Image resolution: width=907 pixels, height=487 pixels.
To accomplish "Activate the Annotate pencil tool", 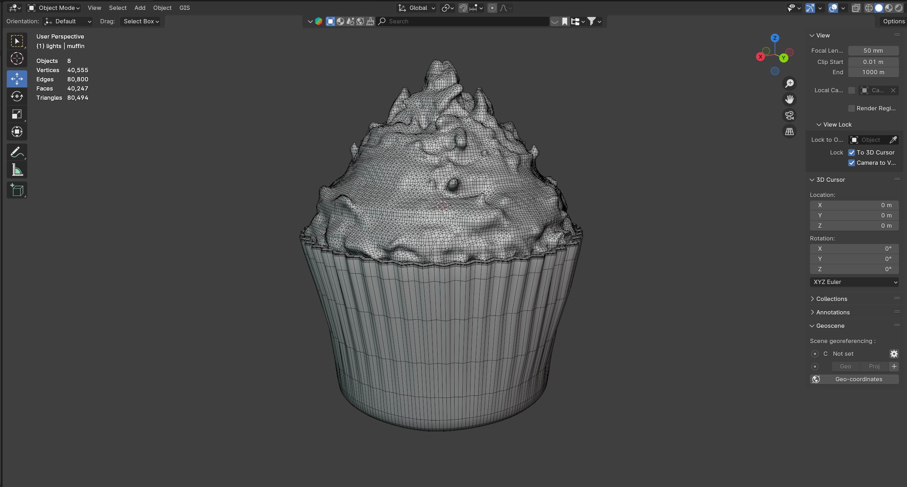I will coord(17,152).
